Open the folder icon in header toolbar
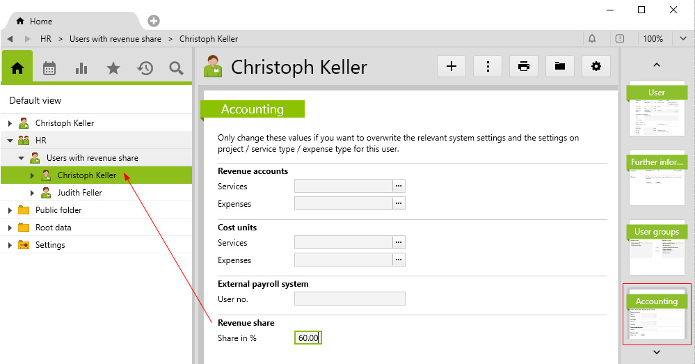 point(559,66)
